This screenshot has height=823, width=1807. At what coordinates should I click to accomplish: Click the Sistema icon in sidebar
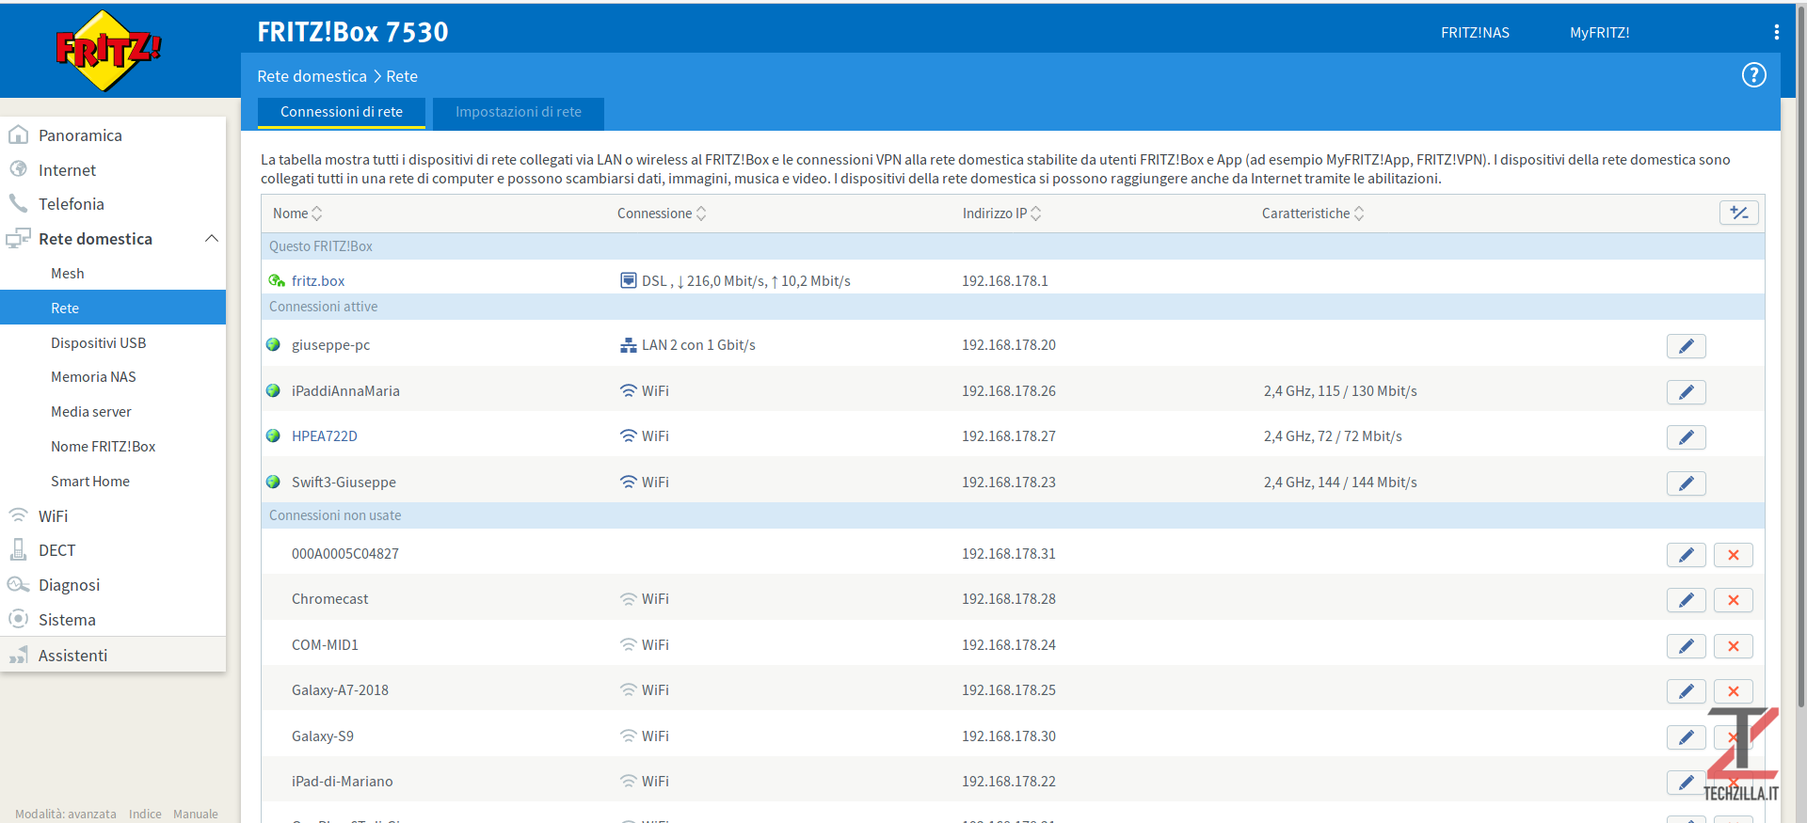pyautogui.click(x=18, y=619)
